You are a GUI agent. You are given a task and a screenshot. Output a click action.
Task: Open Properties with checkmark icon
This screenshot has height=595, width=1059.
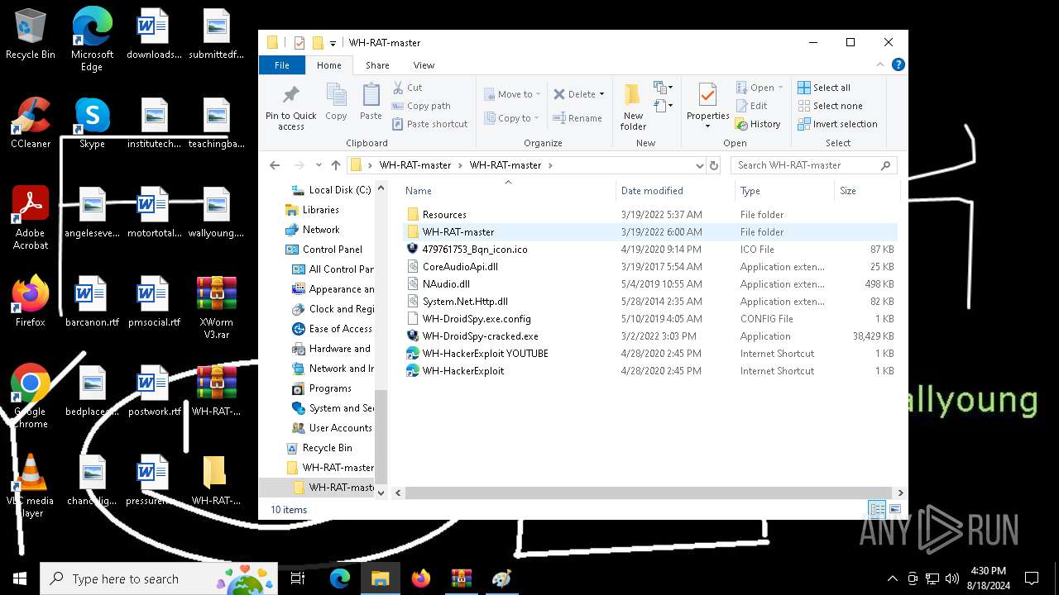[707, 107]
